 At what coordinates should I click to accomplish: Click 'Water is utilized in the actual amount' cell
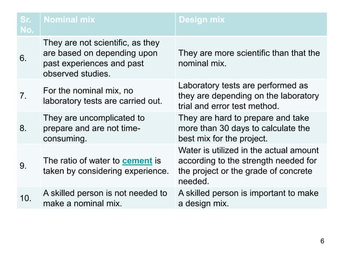(251, 166)
